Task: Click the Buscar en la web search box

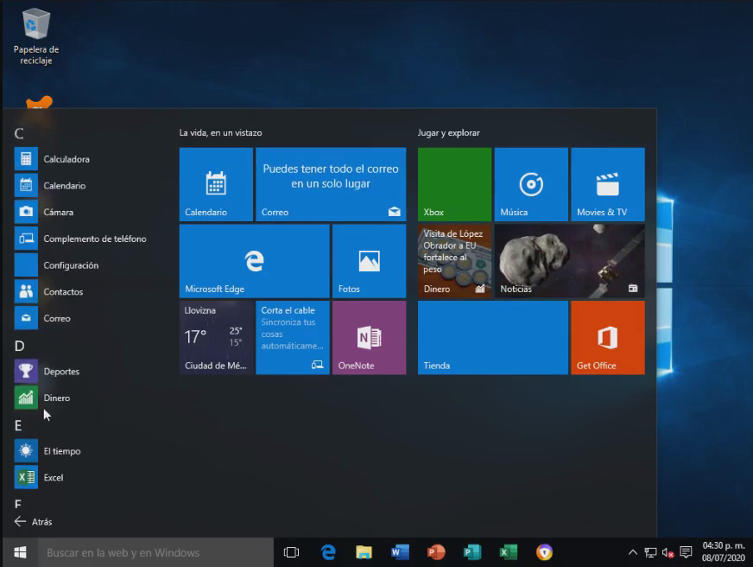Action: coord(155,552)
